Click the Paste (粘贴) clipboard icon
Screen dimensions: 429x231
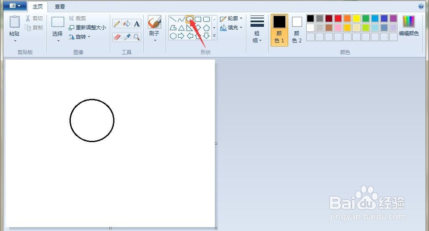point(15,21)
